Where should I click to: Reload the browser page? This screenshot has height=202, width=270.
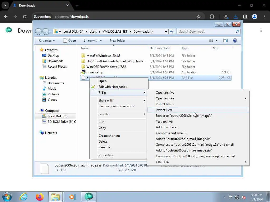tap(25, 17)
